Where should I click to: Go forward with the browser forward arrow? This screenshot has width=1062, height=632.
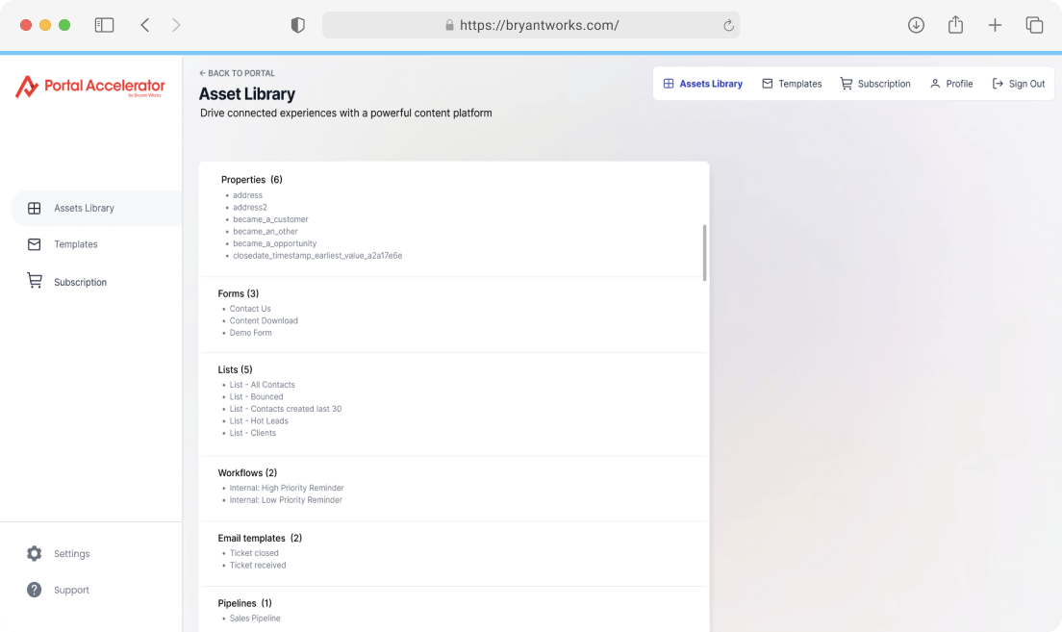[176, 25]
